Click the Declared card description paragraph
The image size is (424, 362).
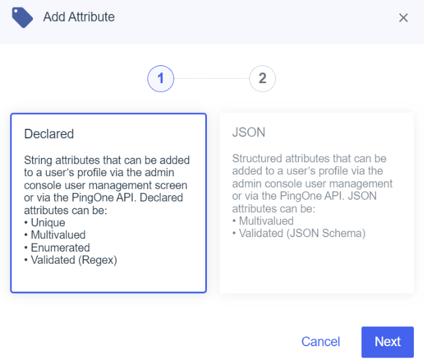coord(106,185)
